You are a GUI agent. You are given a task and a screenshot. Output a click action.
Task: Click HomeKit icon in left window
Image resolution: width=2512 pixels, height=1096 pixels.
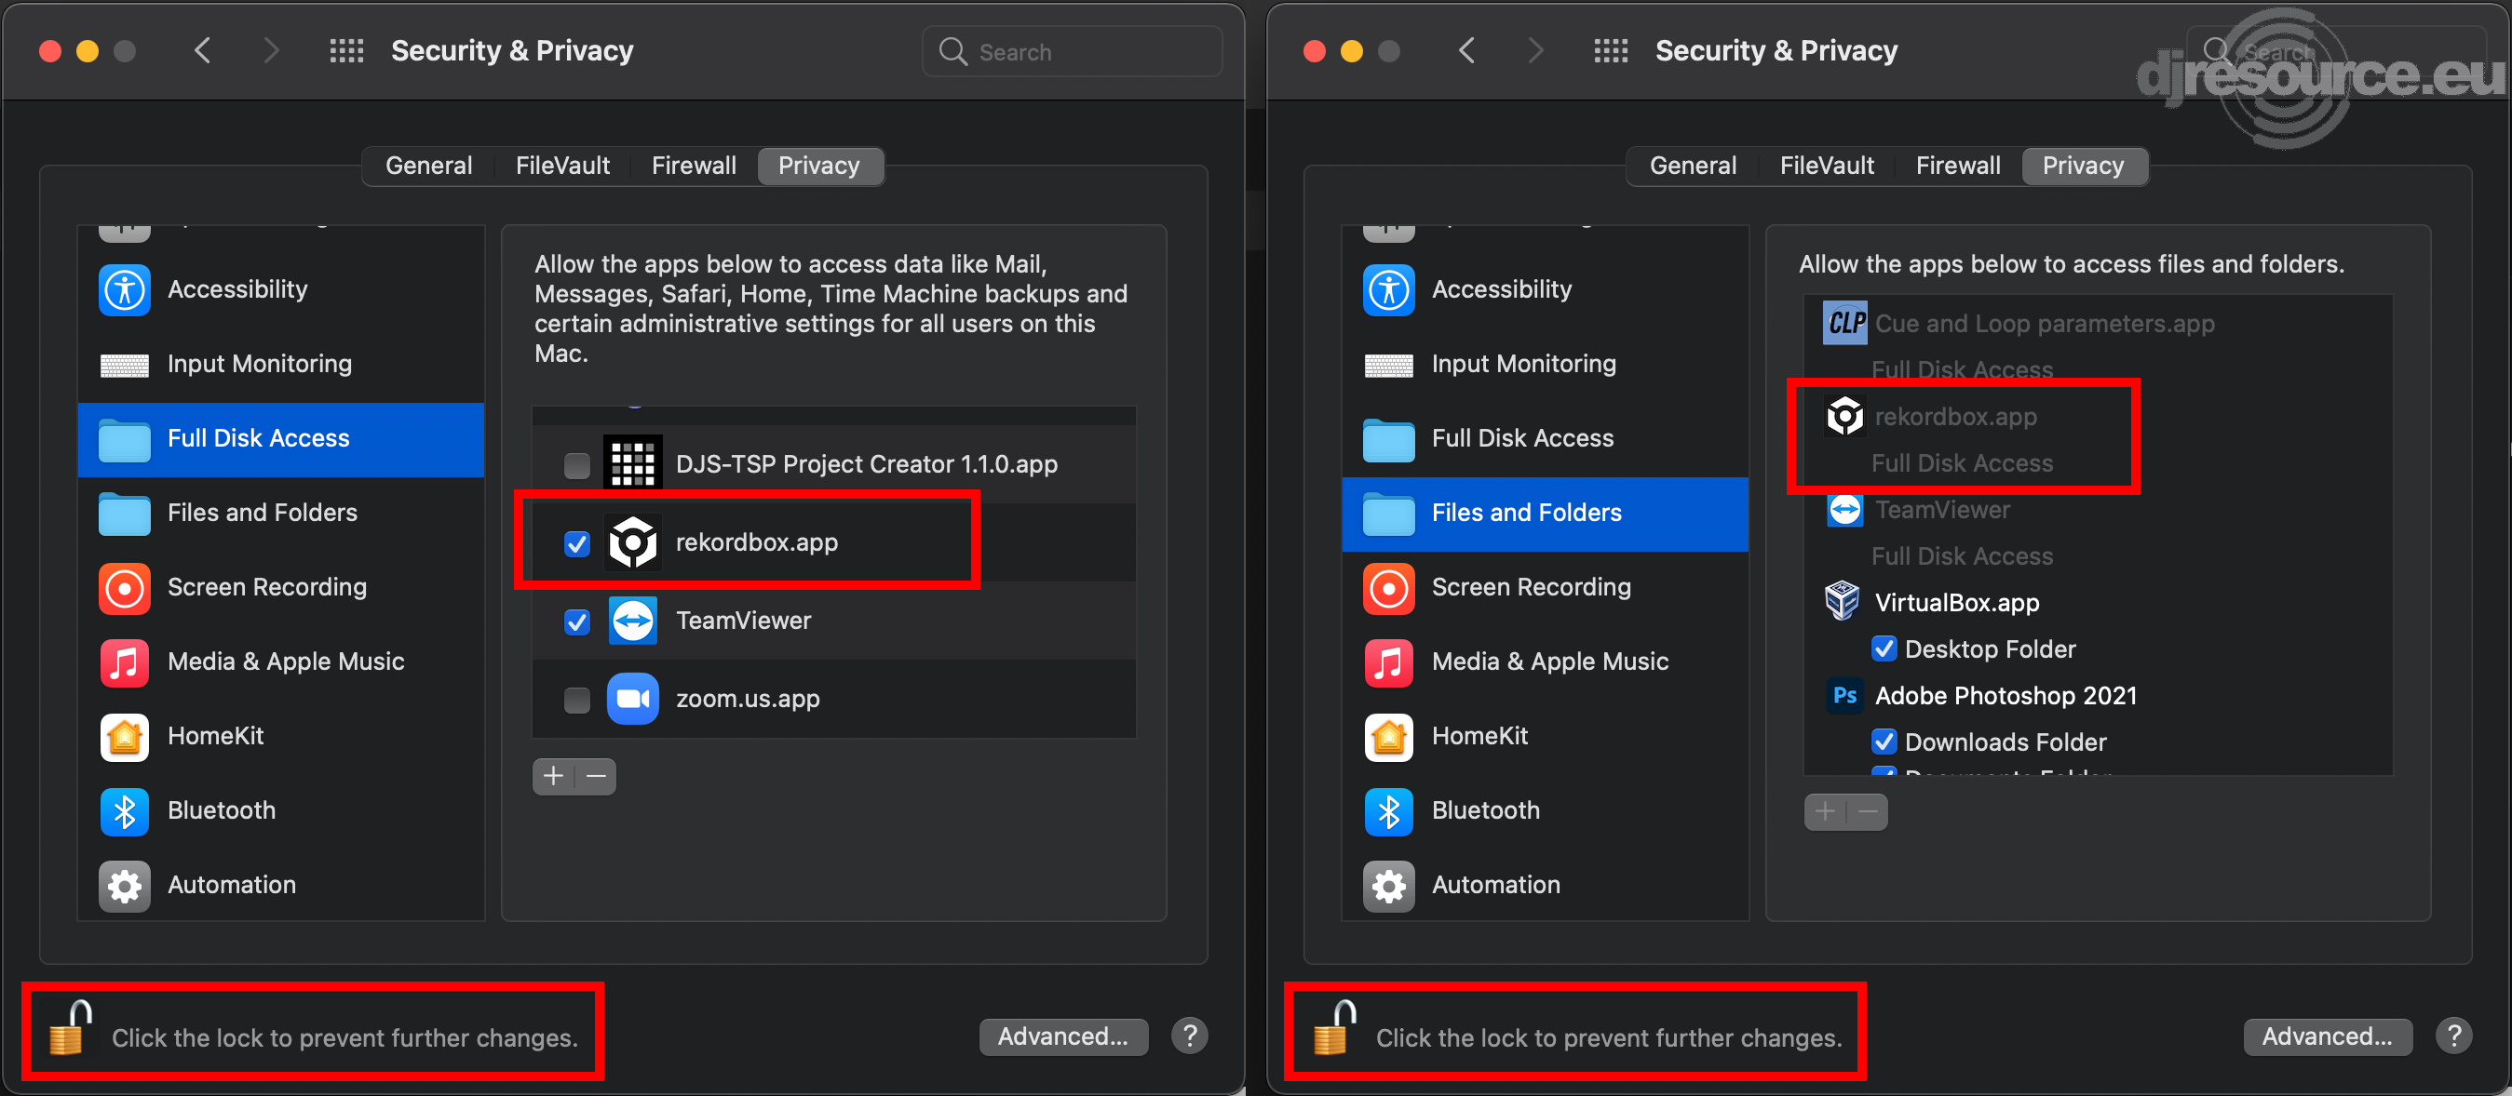click(x=124, y=737)
